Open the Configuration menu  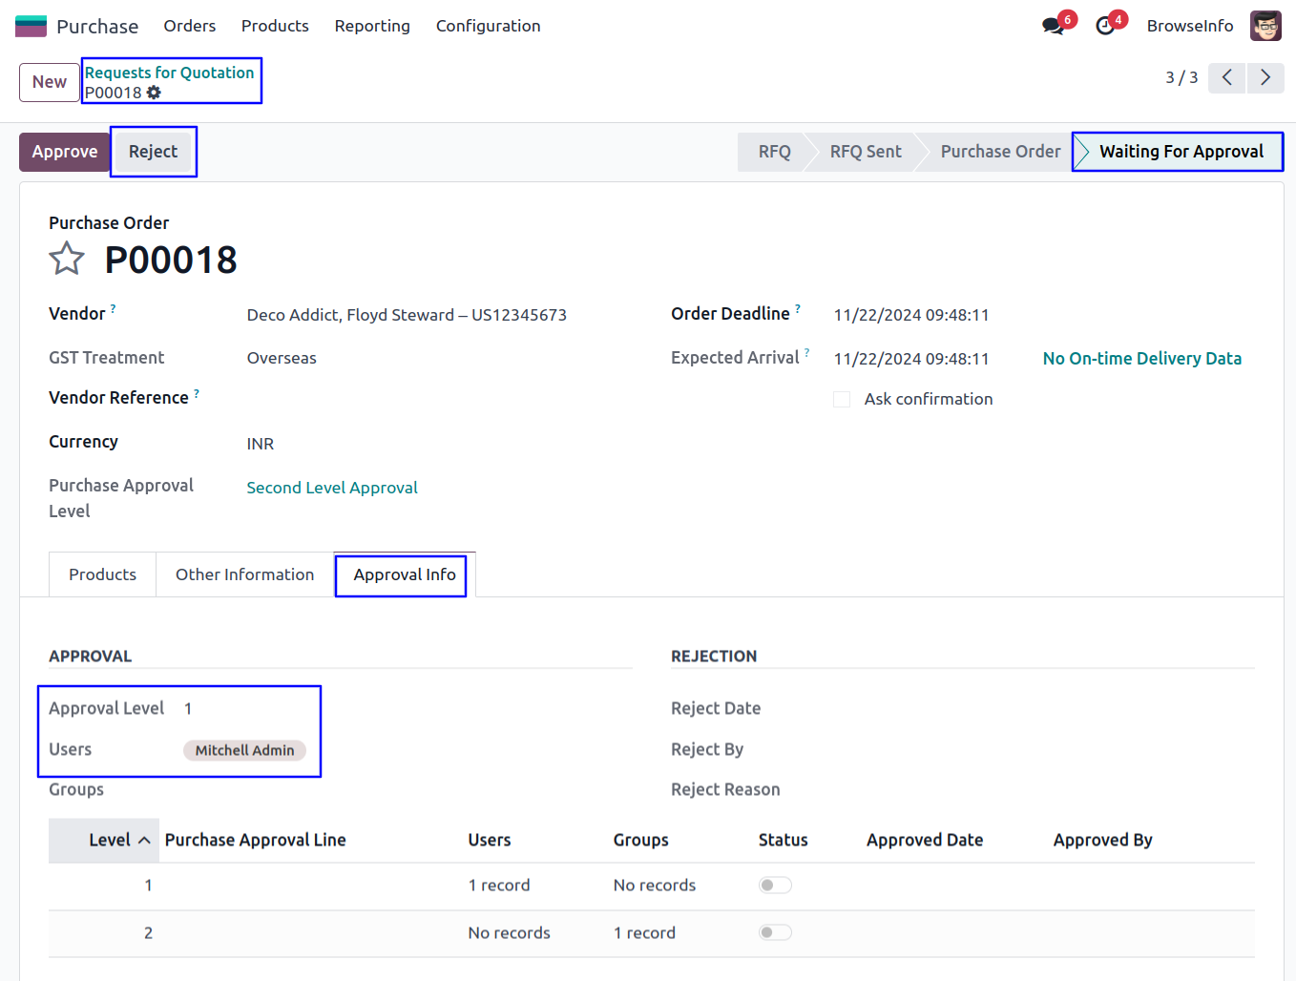tap(488, 26)
